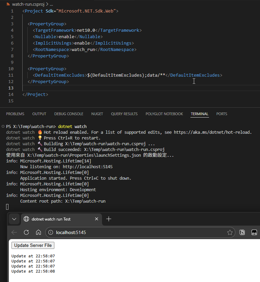Expand the breadcrumb ellipsis after watch-run.csproj
Screen dimensions: 260x282
click(51, 4)
